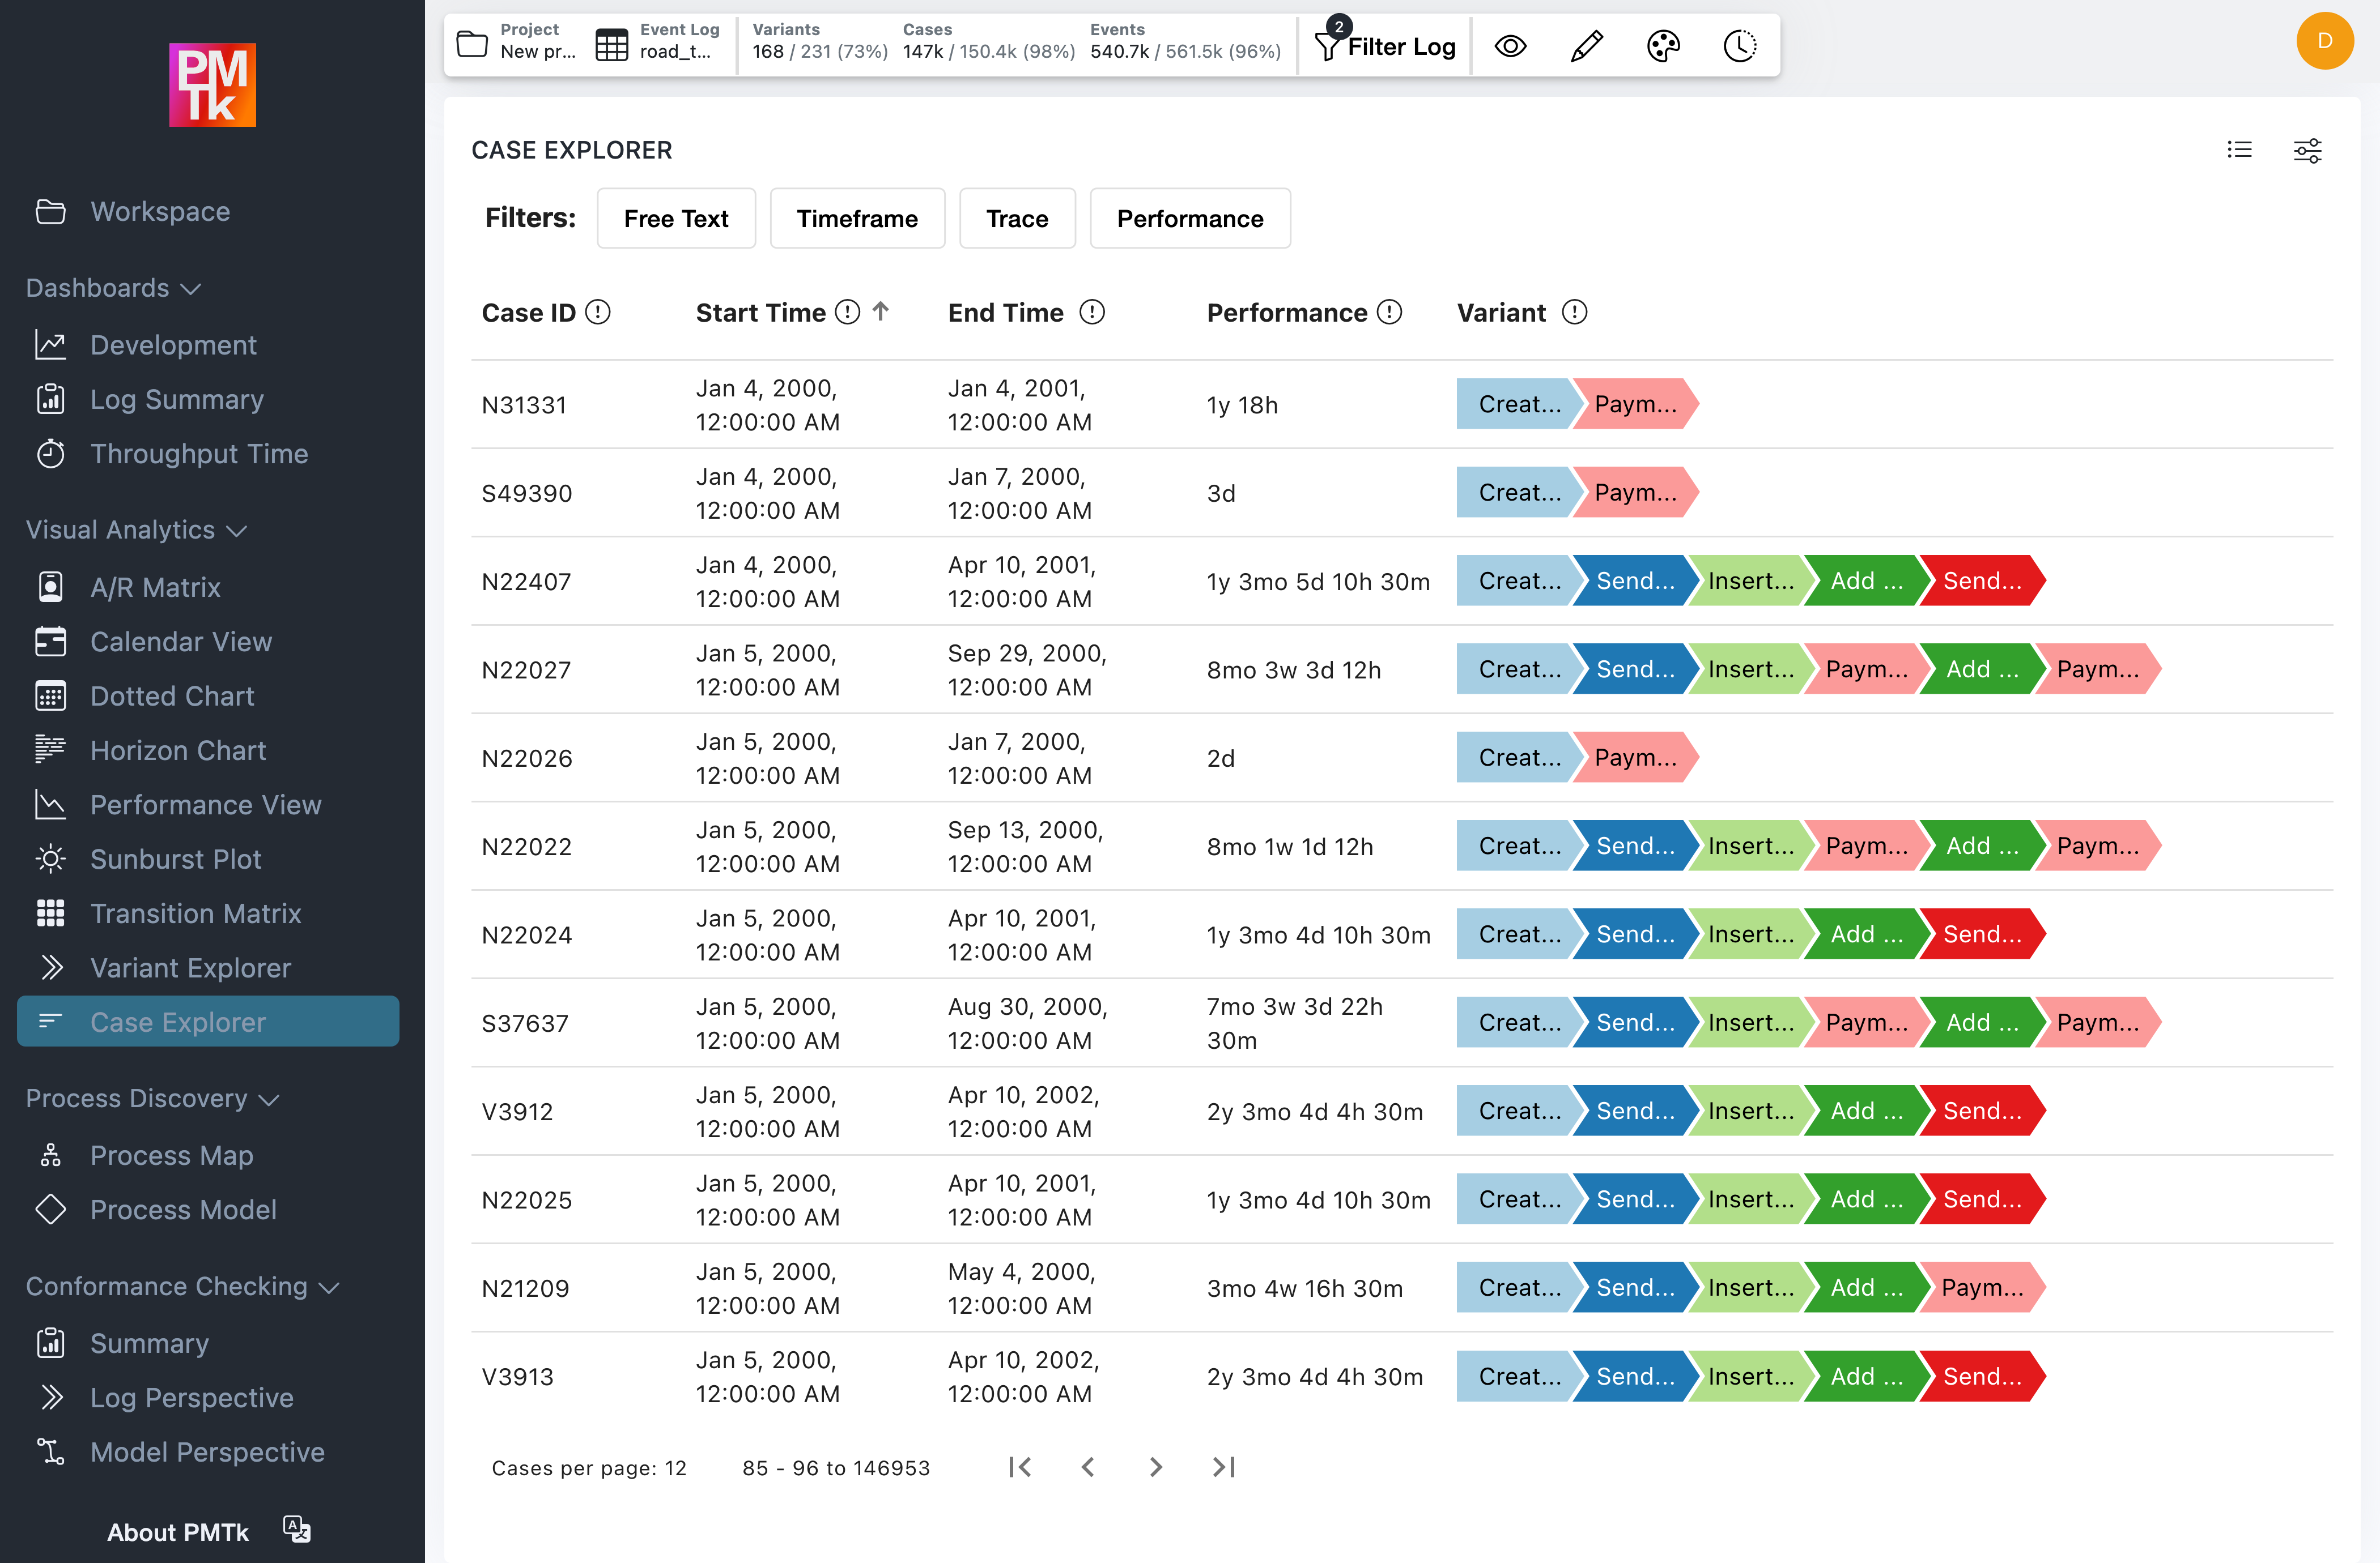
Task: Open the column settings sliders icon
Action: tap(2308, 150)
